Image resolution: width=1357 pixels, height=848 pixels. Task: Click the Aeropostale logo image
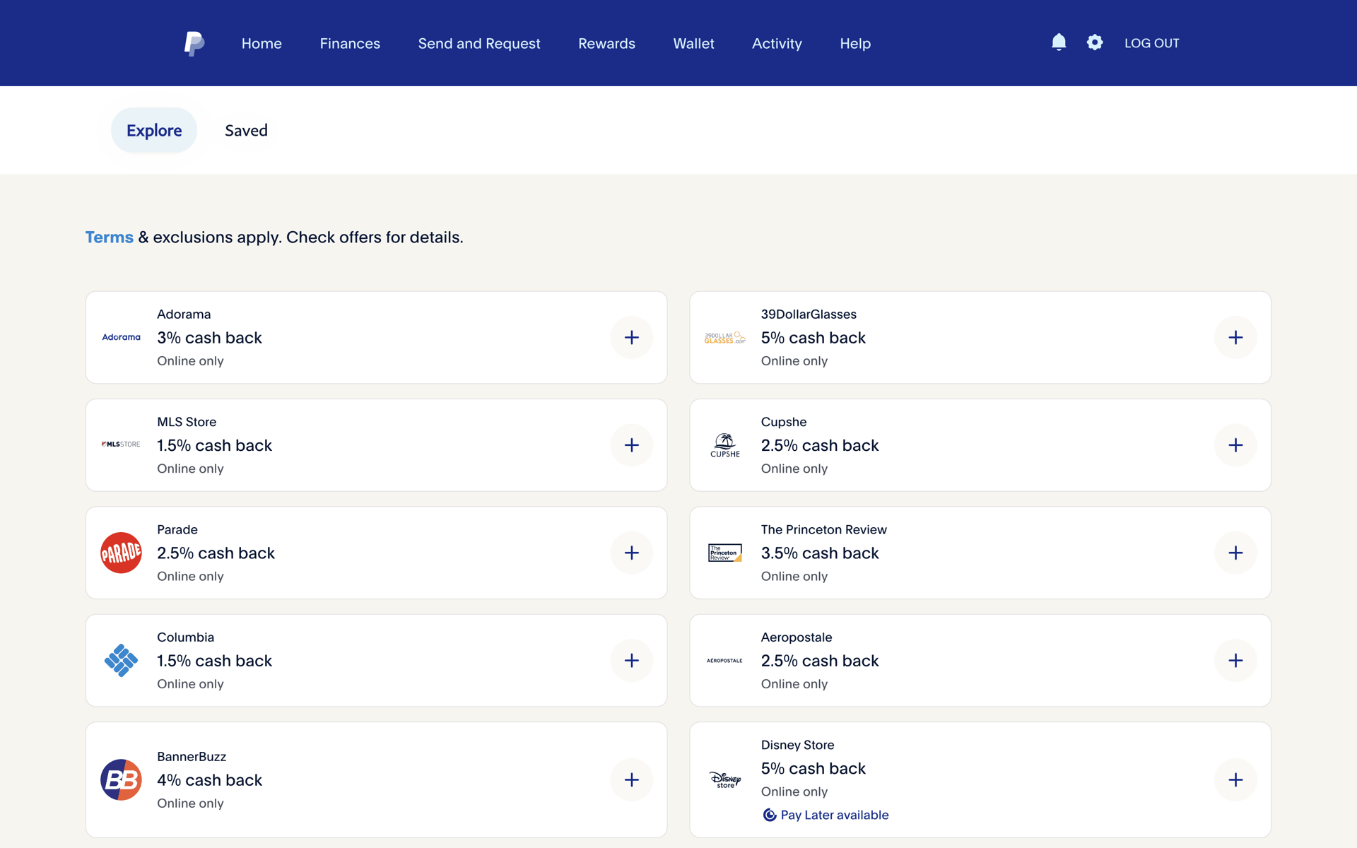coord(725,661)
